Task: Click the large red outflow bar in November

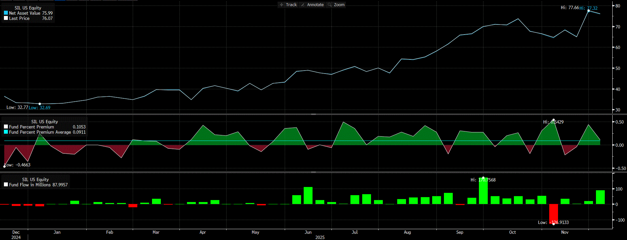Action: (553, 214)
